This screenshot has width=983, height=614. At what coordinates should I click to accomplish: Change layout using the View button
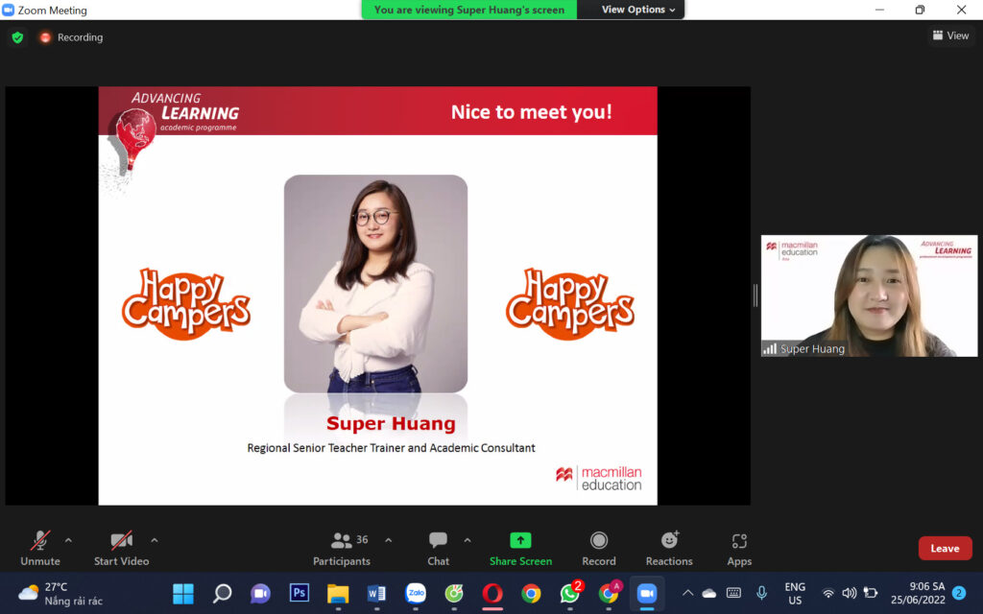[949, 35]
